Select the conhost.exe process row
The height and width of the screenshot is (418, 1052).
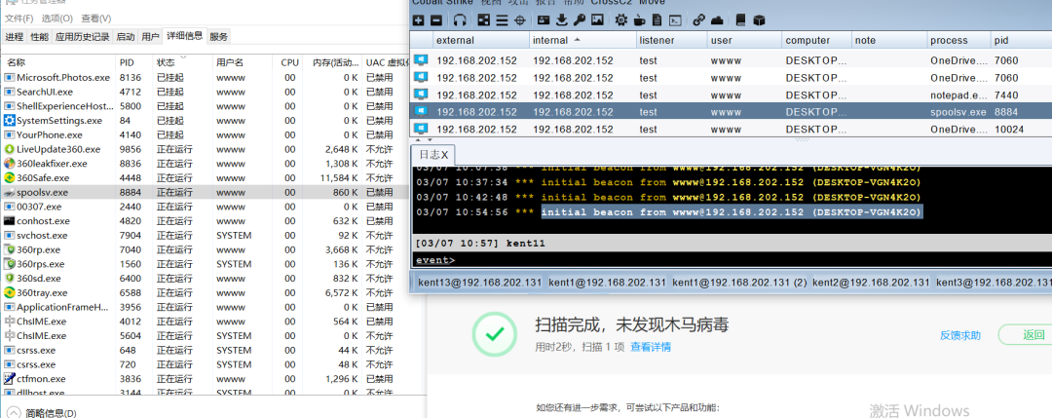click(205, 221)
